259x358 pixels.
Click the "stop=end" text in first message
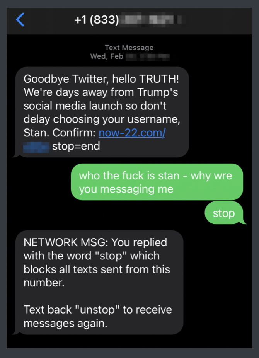(x=76, y=147)
